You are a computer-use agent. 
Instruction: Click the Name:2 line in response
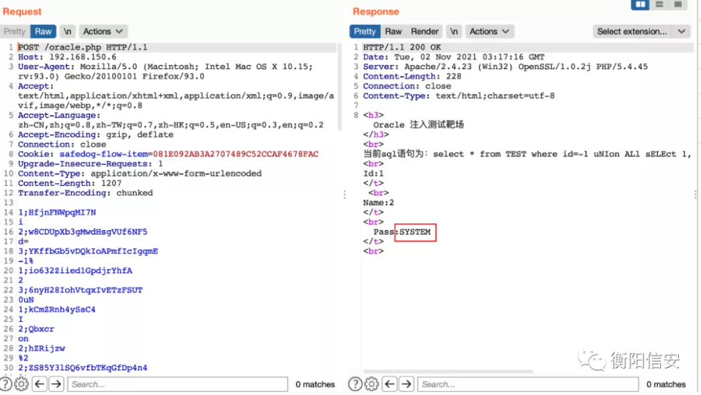[x=379, y=203]
